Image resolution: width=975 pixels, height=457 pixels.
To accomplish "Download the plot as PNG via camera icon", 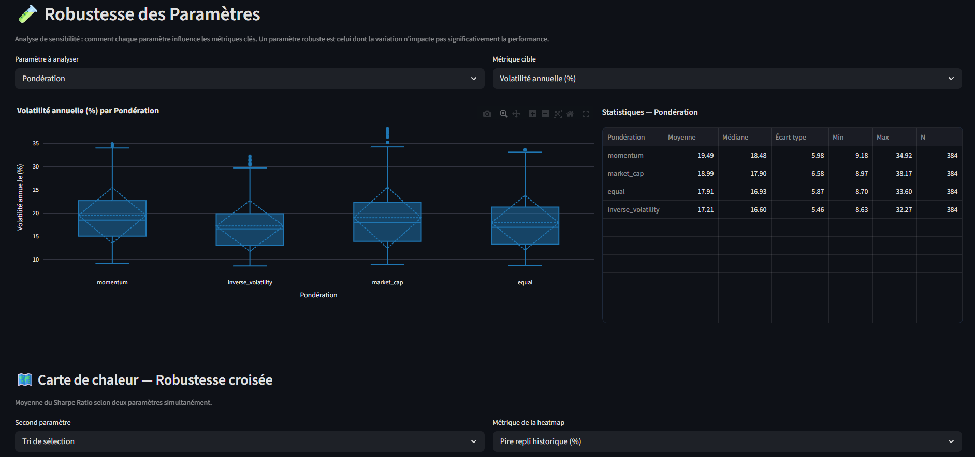I will tap(487, 114).
